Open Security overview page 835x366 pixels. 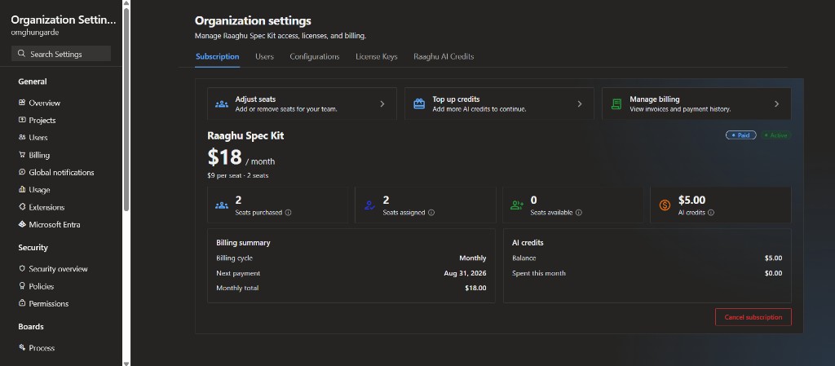58,269
